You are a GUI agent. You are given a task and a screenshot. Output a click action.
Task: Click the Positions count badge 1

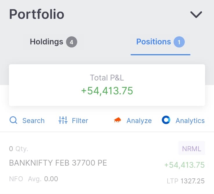pos(179,42)
